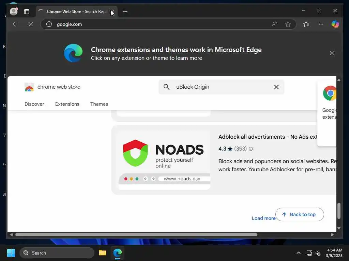Switch to the Themes tab
This screenshot has height=261, width=349.
pyautogui.click(x=99, y=104)
